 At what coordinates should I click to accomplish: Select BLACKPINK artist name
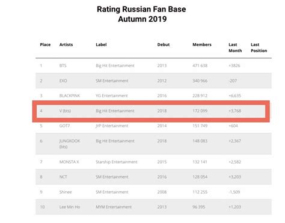point(70,96)
